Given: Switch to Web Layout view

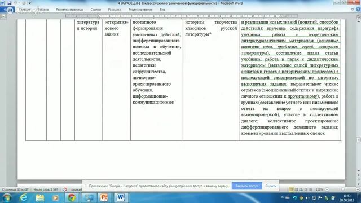Looking at the screenshot, I should tap(301, 189).
